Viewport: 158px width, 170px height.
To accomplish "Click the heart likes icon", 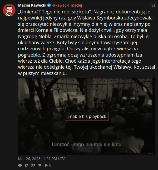I will [x=40, y=165].
